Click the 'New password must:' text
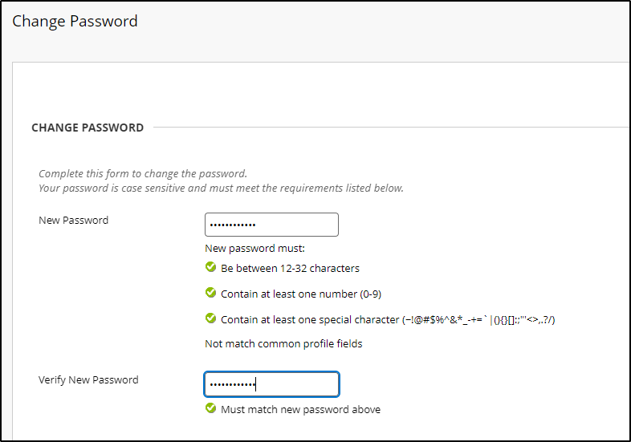631x442 pixels. [254, 249]
